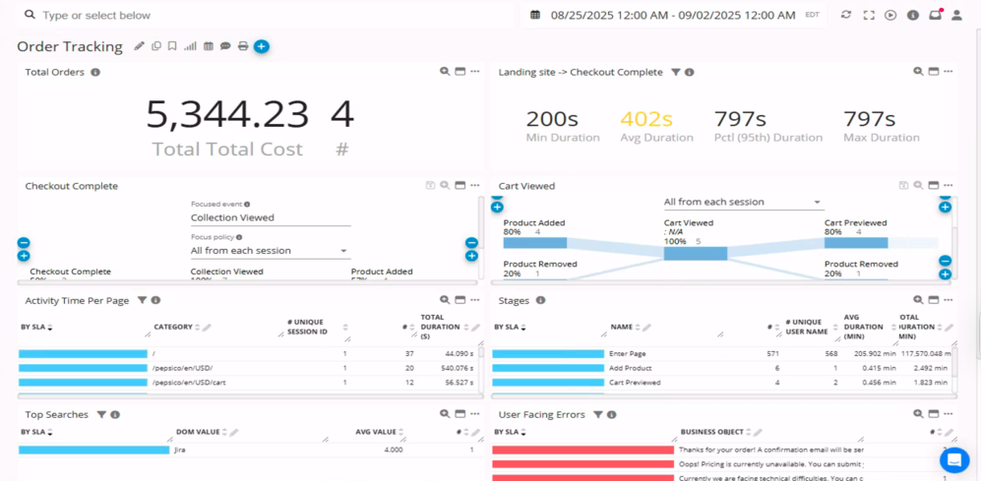Open the date range 08/25/2025 - 09/02/2025 picker

(674, 15)
